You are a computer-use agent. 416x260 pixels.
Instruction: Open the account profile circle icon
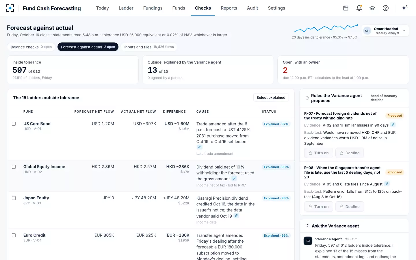tap(386, 8)
